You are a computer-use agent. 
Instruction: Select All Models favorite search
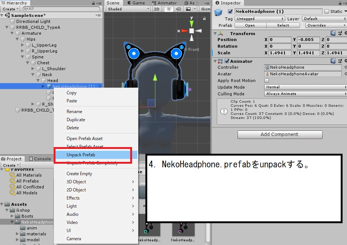[27, 193]
